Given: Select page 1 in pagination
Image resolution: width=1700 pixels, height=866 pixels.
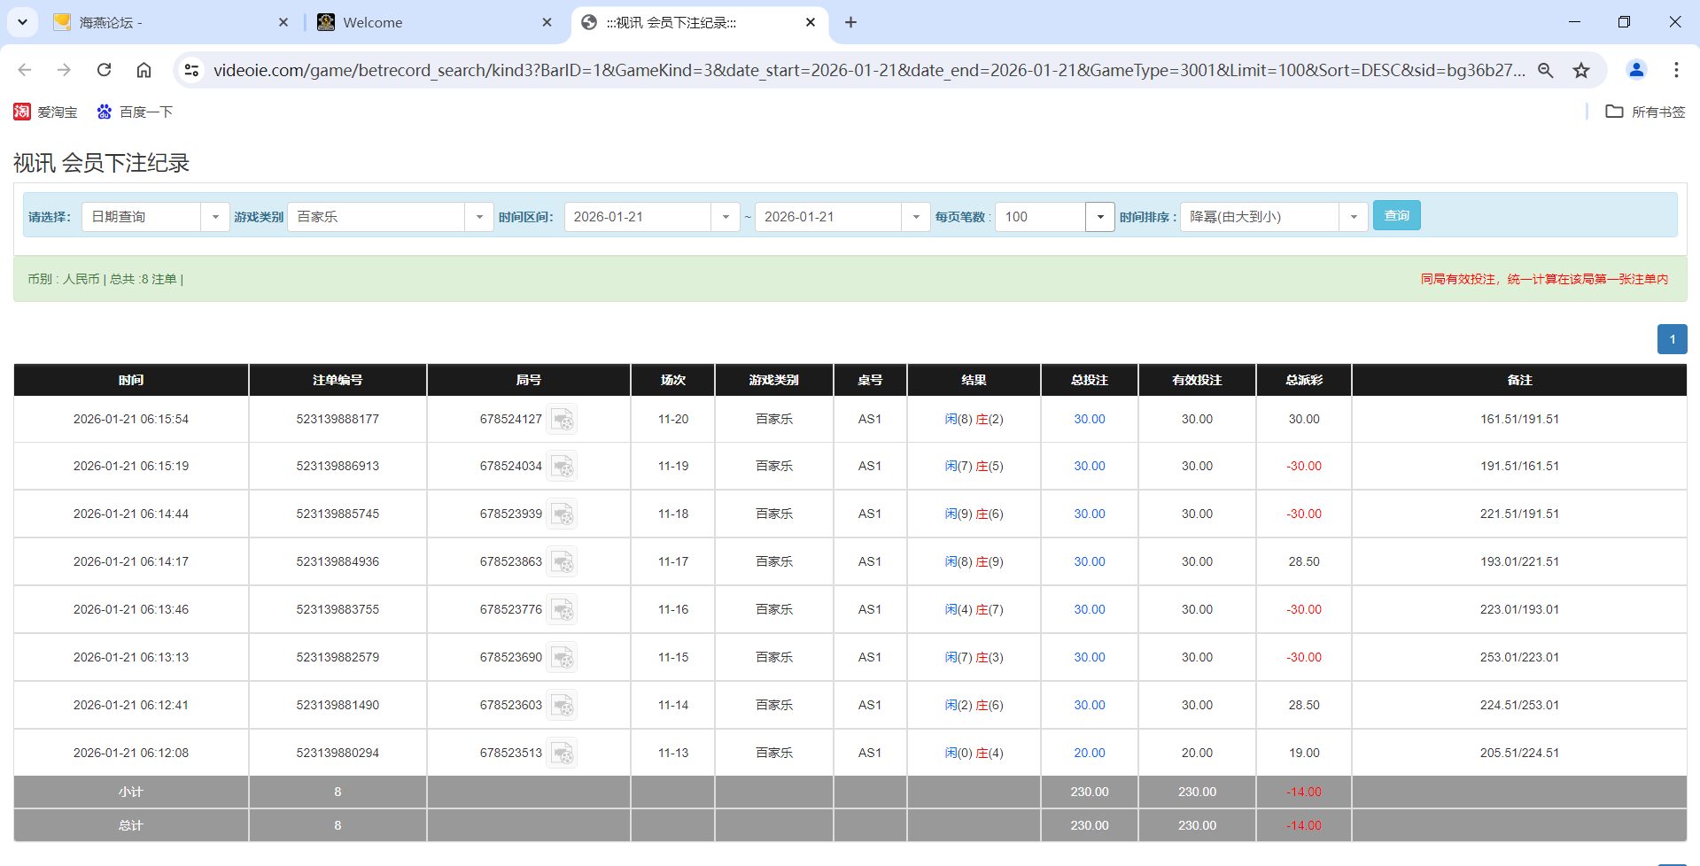Looking at the screenshot, I should [x=1672, y=339].
